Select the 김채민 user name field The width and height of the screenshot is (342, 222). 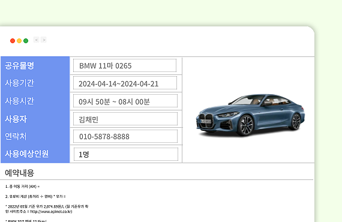pyautogui.click(x=125, y=119)
